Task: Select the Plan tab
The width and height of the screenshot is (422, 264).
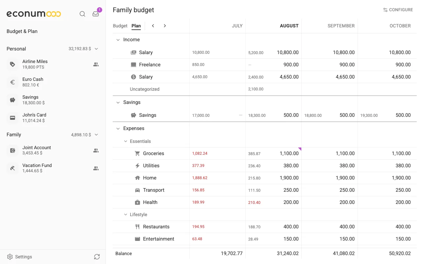Action: point(136,26)
